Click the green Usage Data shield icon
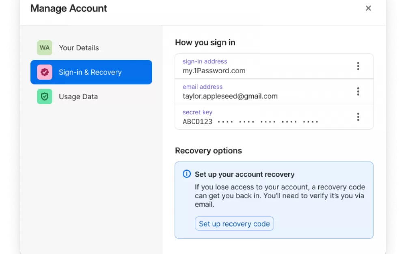This screenshot has height=254, width=406. click(45, 96)
